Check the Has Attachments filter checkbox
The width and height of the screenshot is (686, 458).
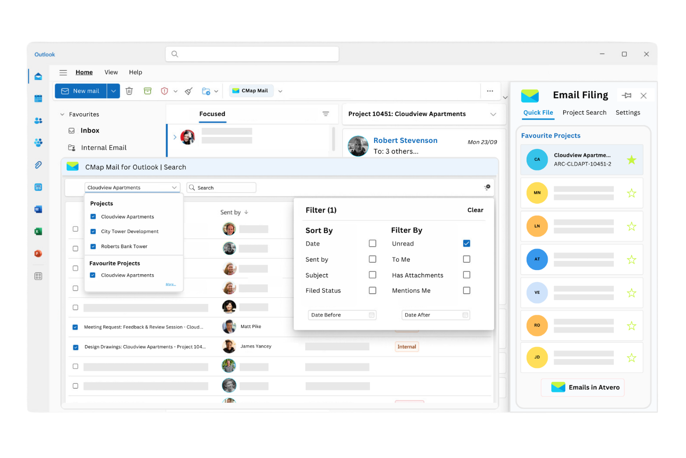[x=467, y=275]
